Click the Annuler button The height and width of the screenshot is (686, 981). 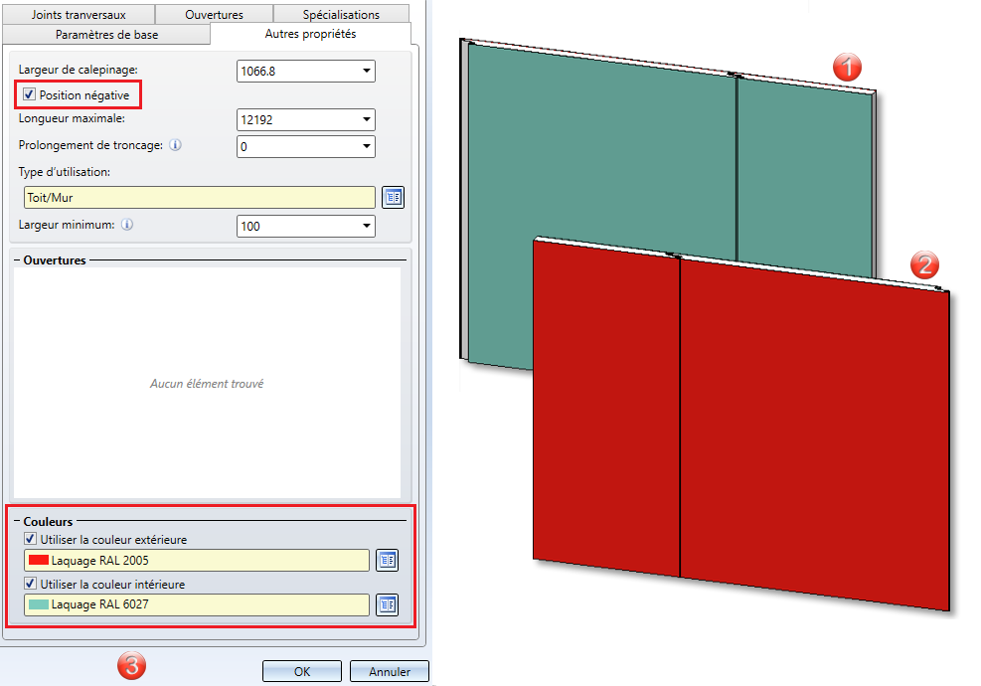[390, 671]
